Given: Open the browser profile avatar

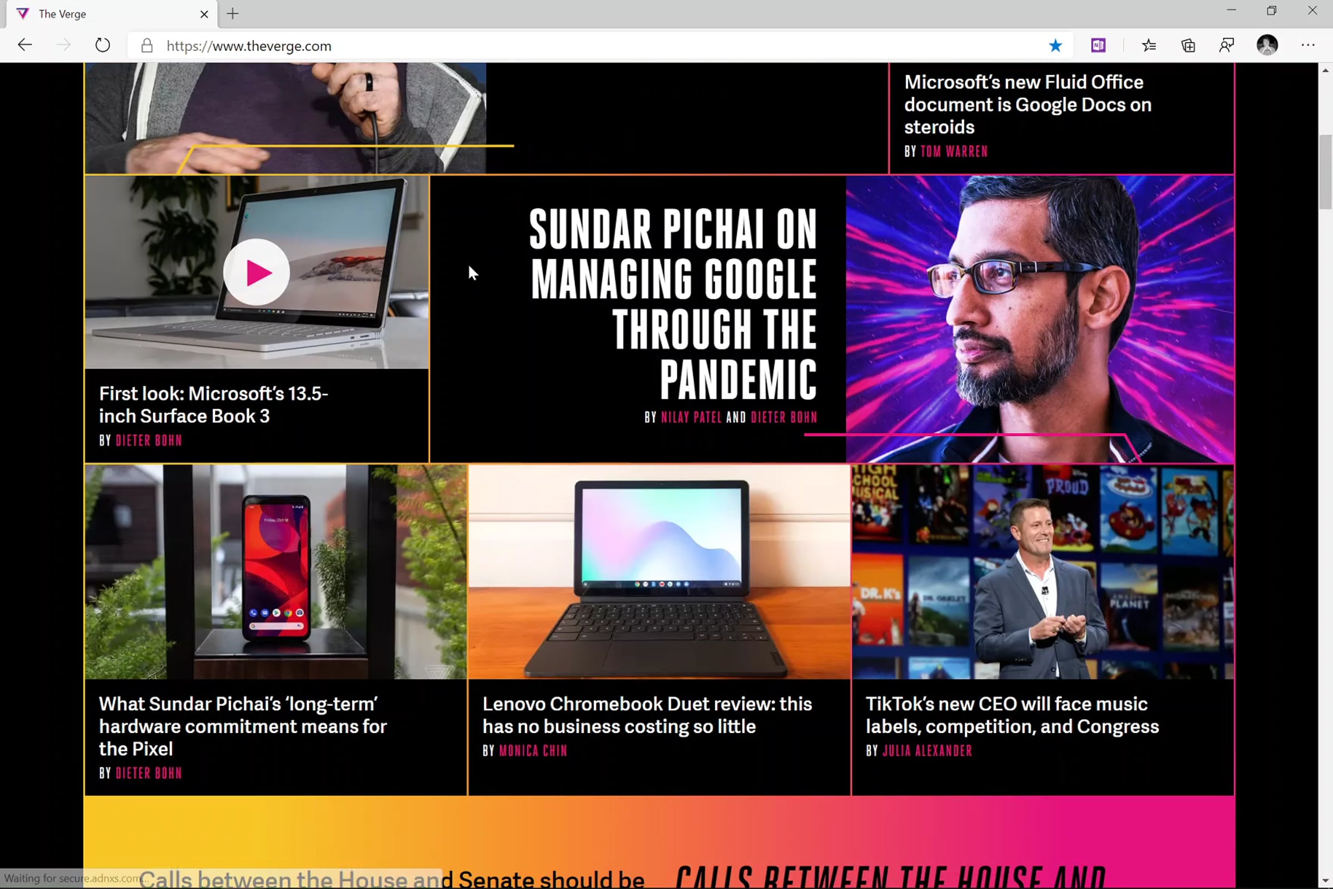Looking at the screenshot, I should click(x=1267, y=45).
